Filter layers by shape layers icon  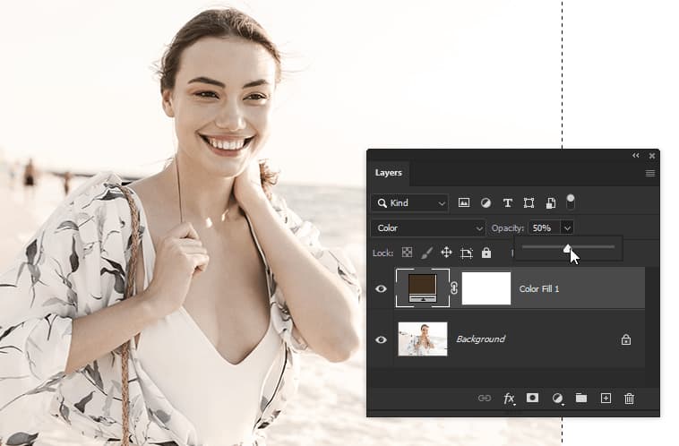point(529,203)
